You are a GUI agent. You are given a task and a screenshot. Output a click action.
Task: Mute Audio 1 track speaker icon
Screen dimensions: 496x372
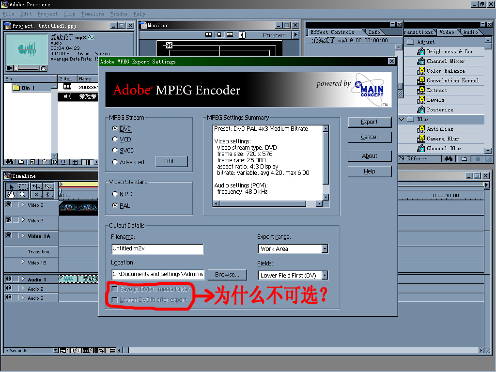[9, 279]
